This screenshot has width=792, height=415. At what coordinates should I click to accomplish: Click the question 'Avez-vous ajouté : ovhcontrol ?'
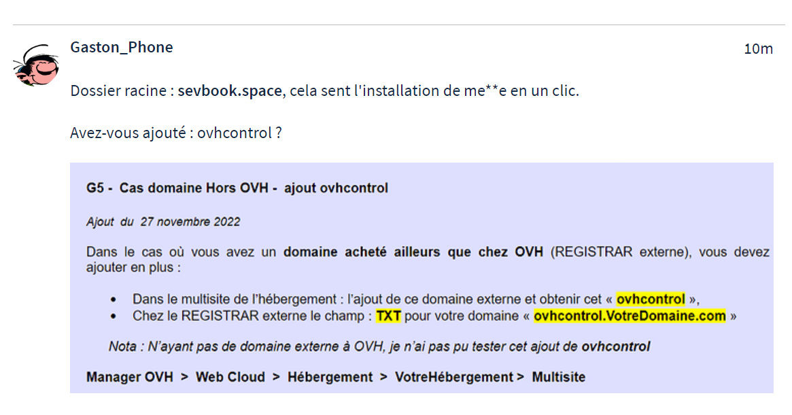click(x=176, y=133)
